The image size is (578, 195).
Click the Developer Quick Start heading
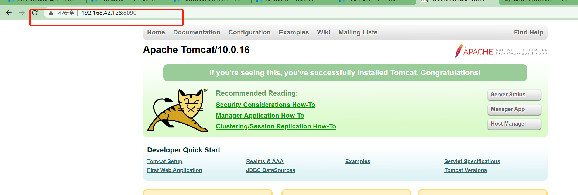(x=184, y=150)
